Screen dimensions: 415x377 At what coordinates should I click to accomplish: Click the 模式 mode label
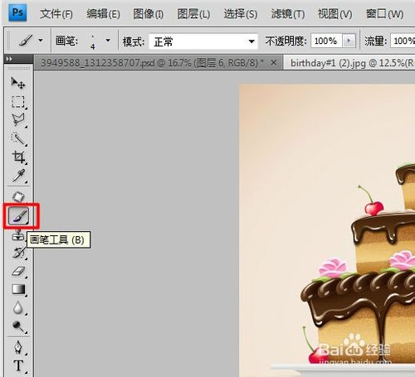(134, 41)
